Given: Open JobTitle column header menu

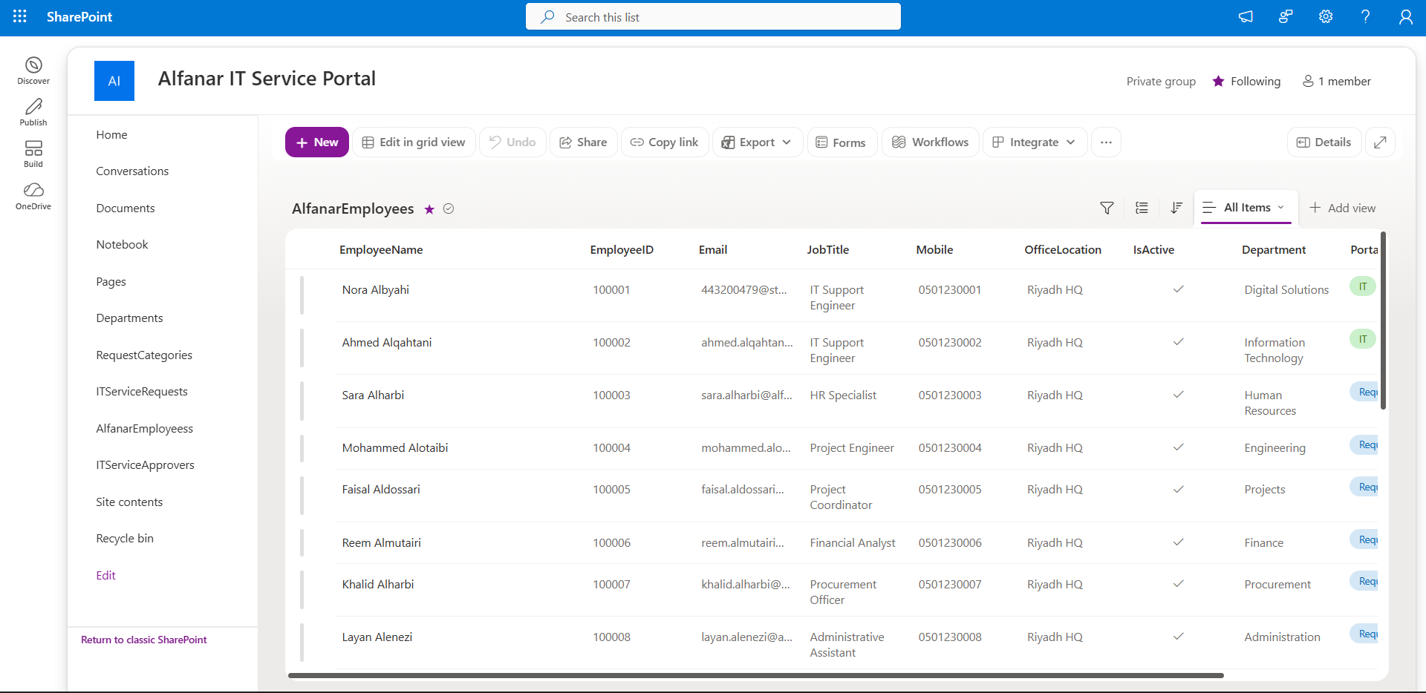Looking at the screenshot, I should click(x=827, y=249).
